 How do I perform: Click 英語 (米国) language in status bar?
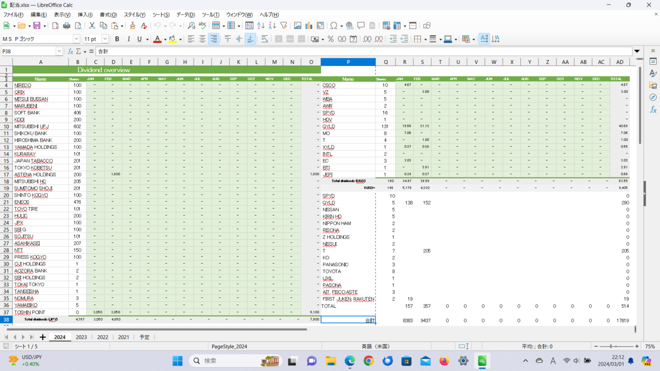pos(375,346)
